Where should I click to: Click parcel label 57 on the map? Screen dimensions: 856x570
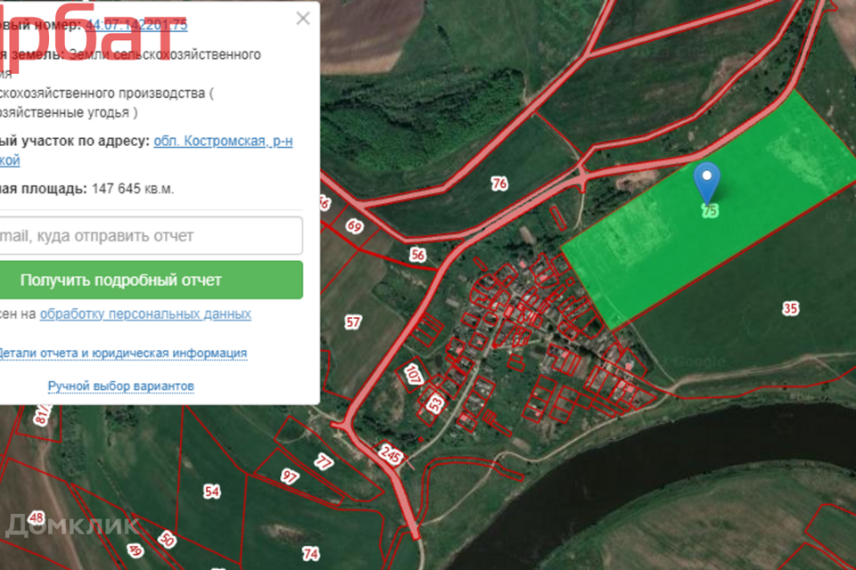[x=353, y=322]
